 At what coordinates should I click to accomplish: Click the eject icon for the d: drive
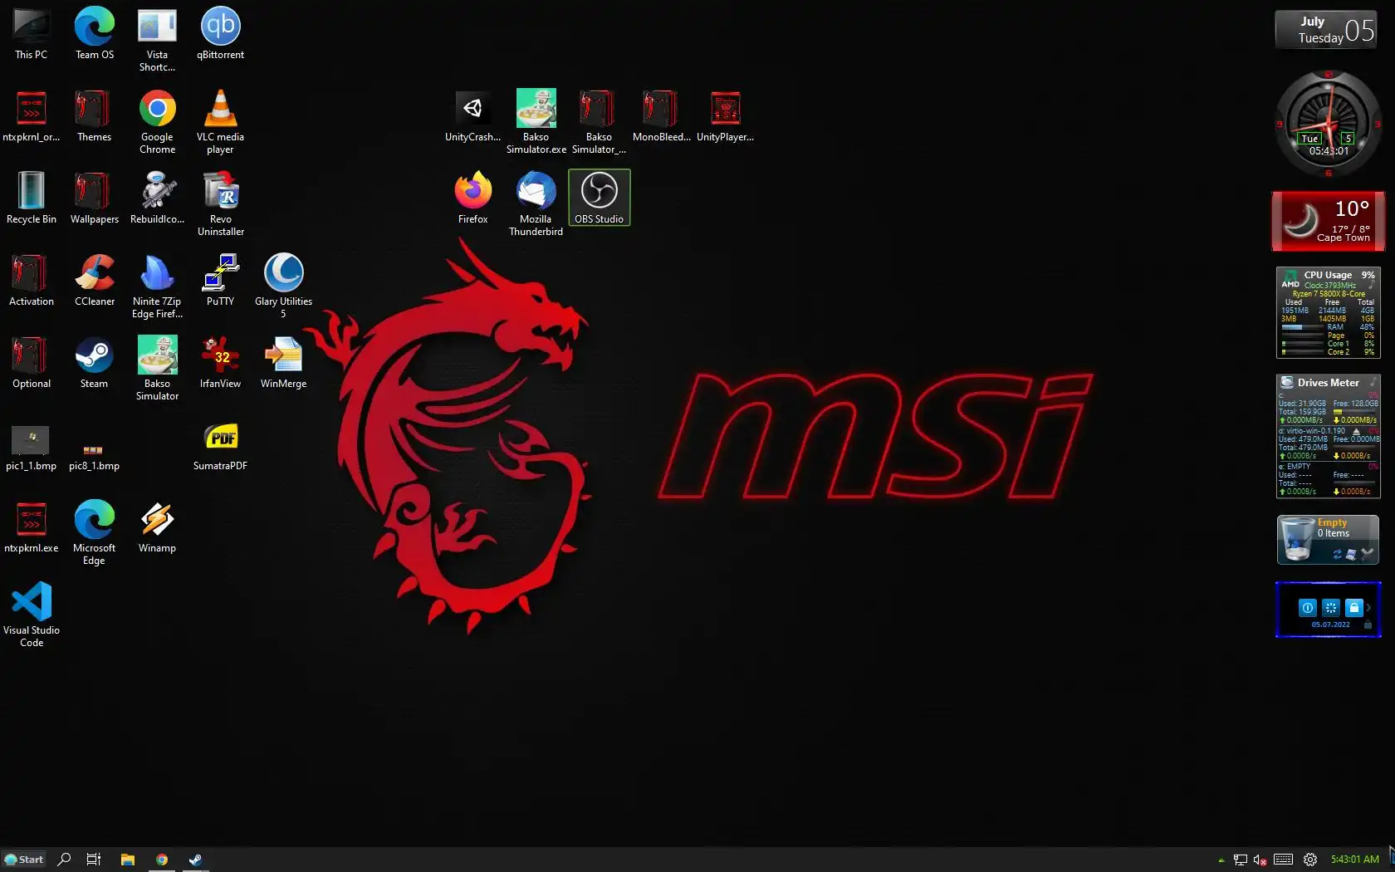[x=1356, y=431]
